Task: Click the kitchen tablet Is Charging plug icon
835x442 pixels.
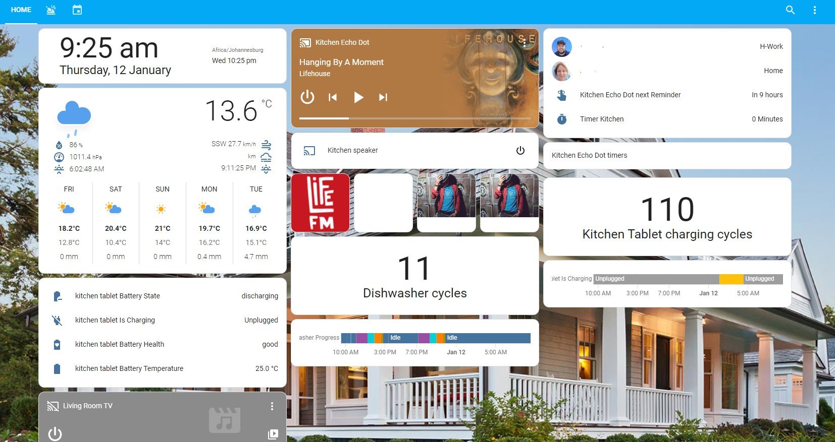Action: [x=57, y=320]
